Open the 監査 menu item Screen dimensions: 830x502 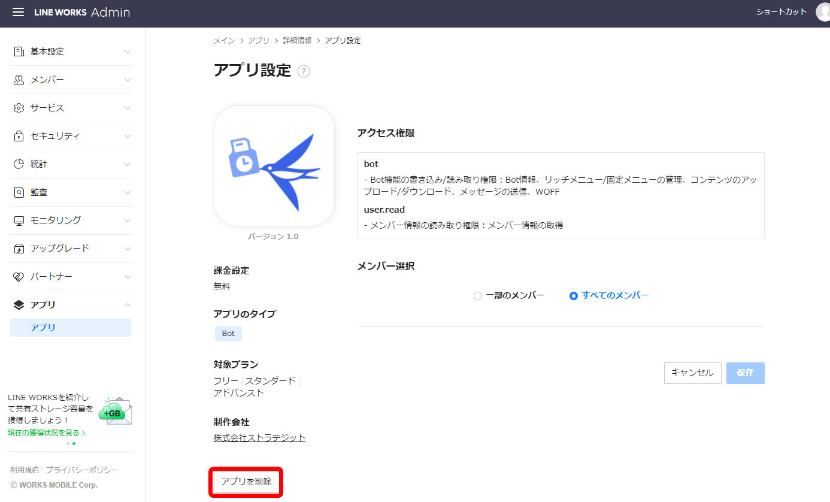click(71, 192)
